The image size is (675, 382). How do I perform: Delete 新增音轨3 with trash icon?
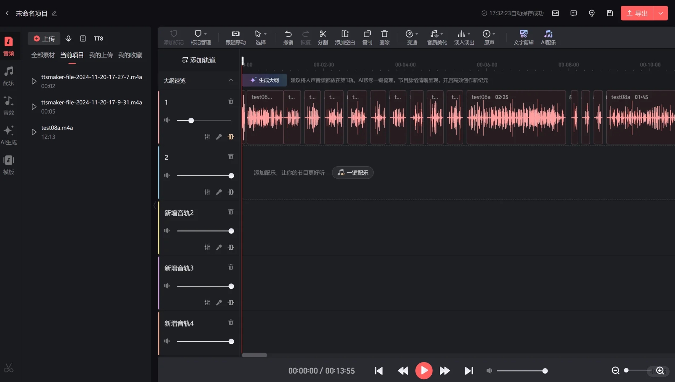coord(231,267)
